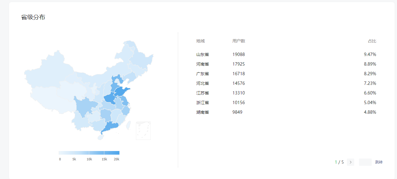This screenshot has width=397, height=179.
Task: Select the 山东省 row label
Action: click(x=203, y=54)
